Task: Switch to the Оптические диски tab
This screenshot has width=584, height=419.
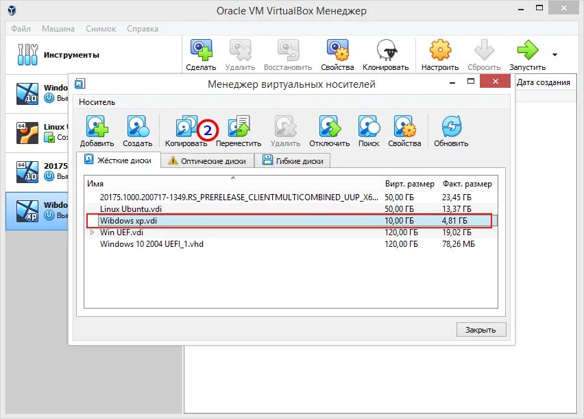Action: (x=207, y=160)
